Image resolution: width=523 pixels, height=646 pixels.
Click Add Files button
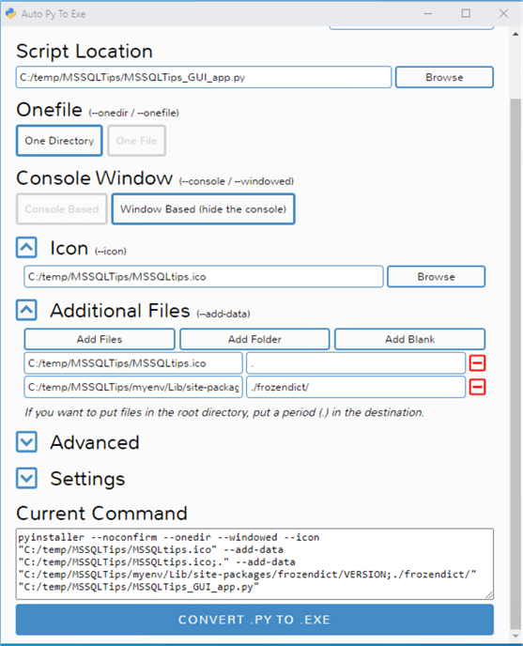click(x=100, y=339)
